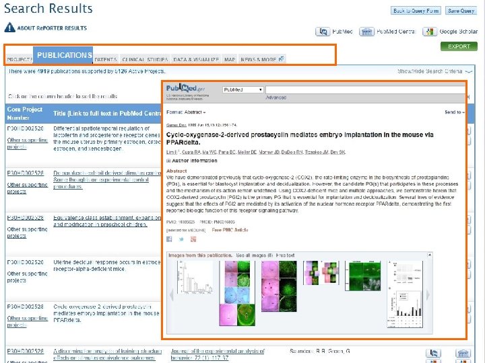Share the abstract via the Facebook icon
Image resolution: width=485 pixels, height=363 pixels.
169,239
